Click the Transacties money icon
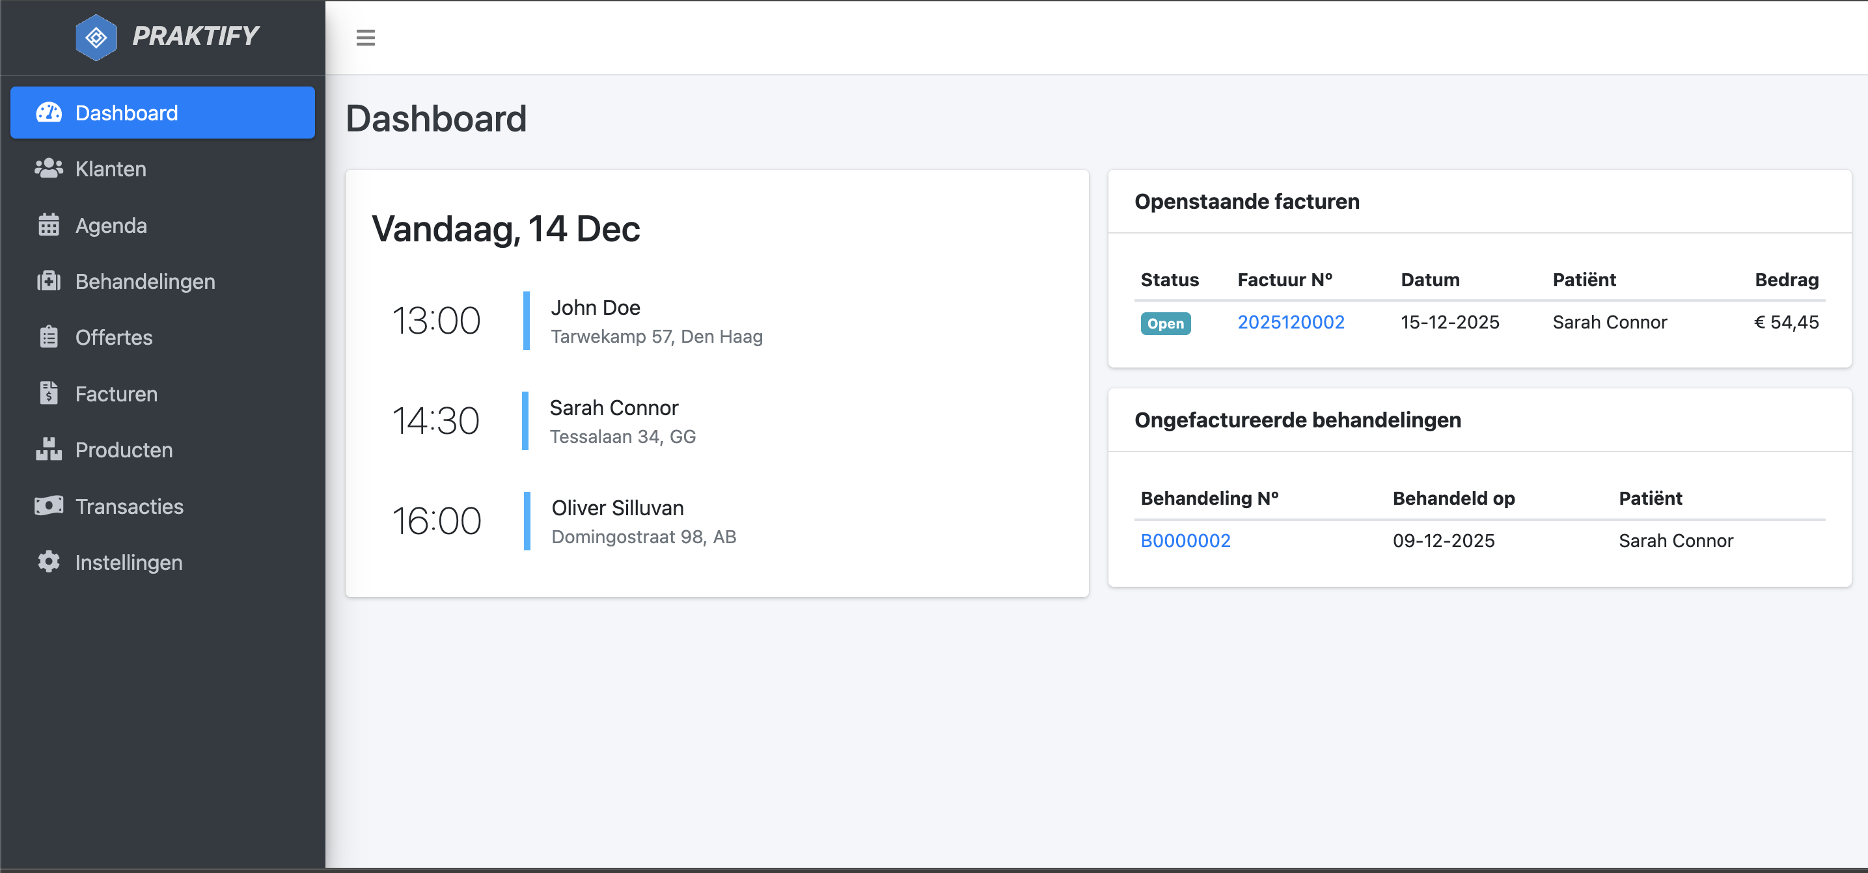The width and height of the screenshot is (1868, 873). pos(48,506)
